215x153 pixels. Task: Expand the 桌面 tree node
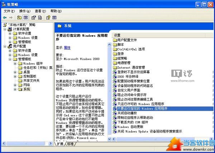[15, 72]
